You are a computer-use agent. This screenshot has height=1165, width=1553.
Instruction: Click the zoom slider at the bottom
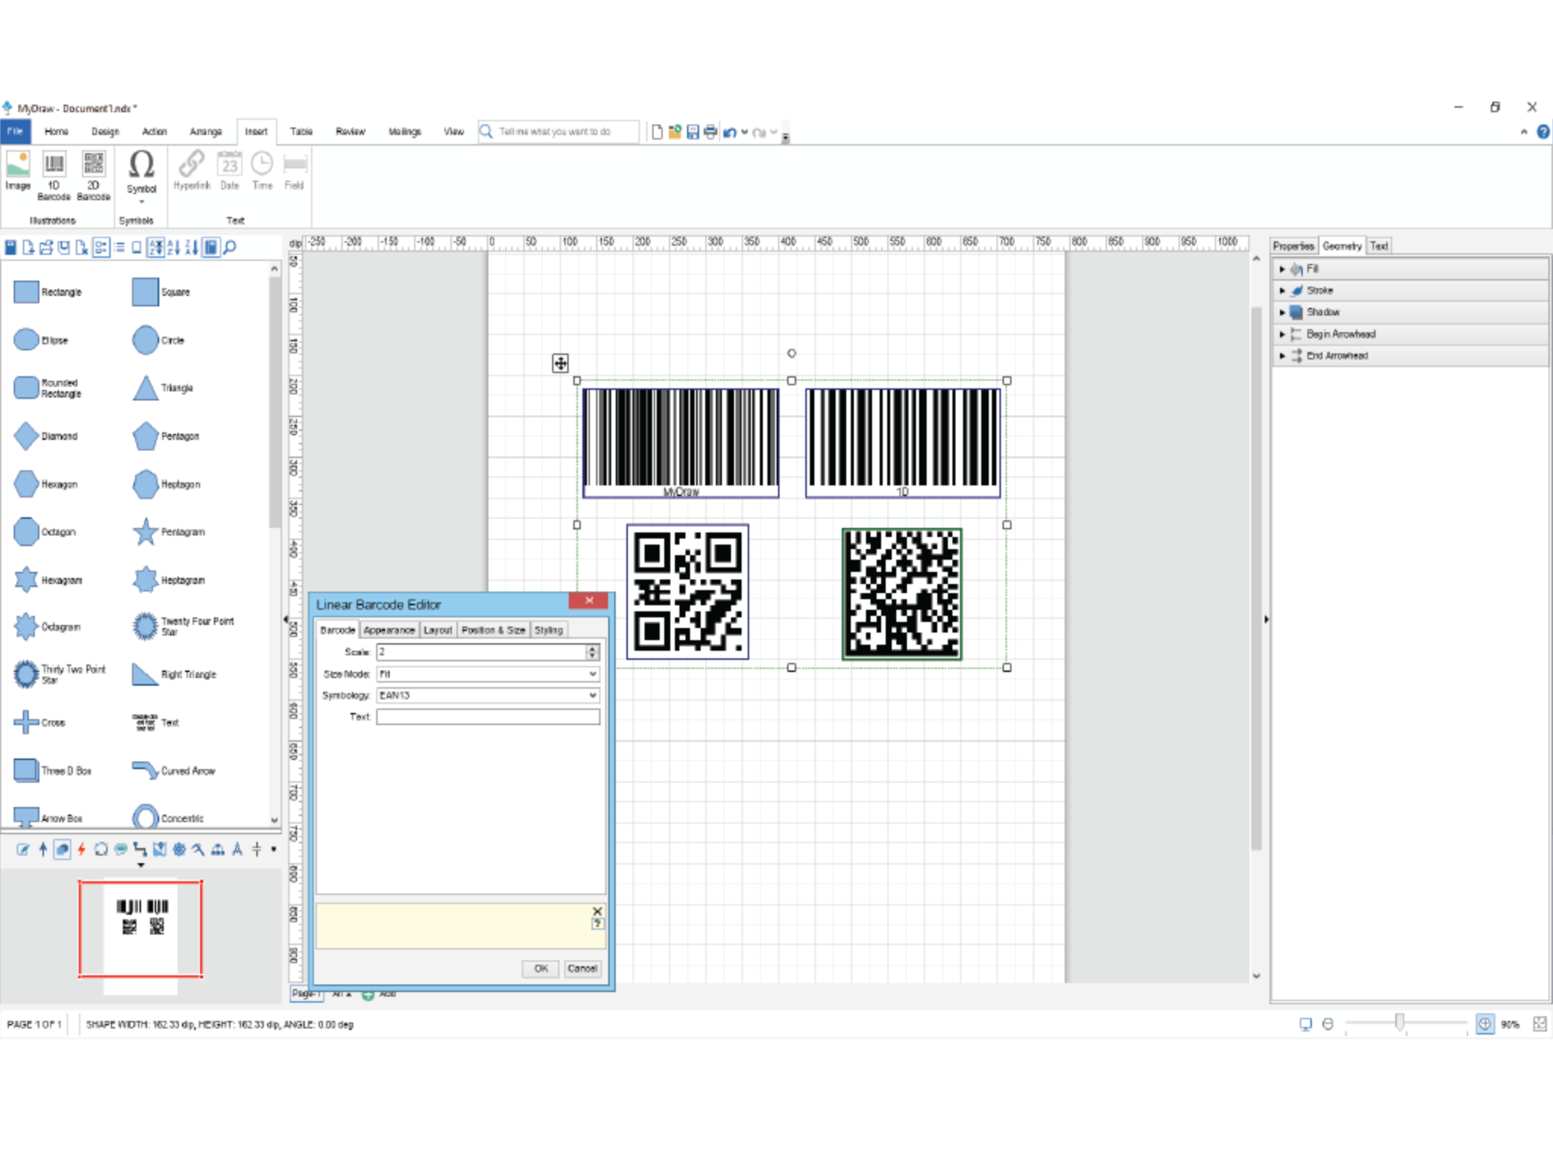1401,1022
